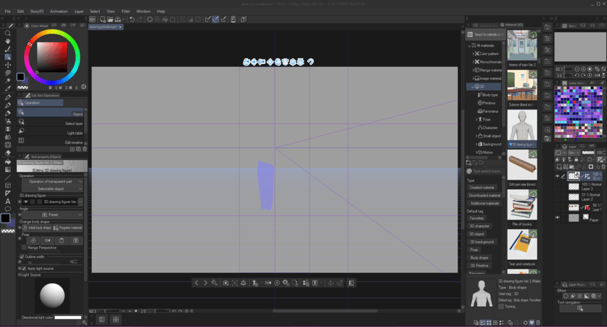Click delete layer trash icon

[x=603, y=166]
